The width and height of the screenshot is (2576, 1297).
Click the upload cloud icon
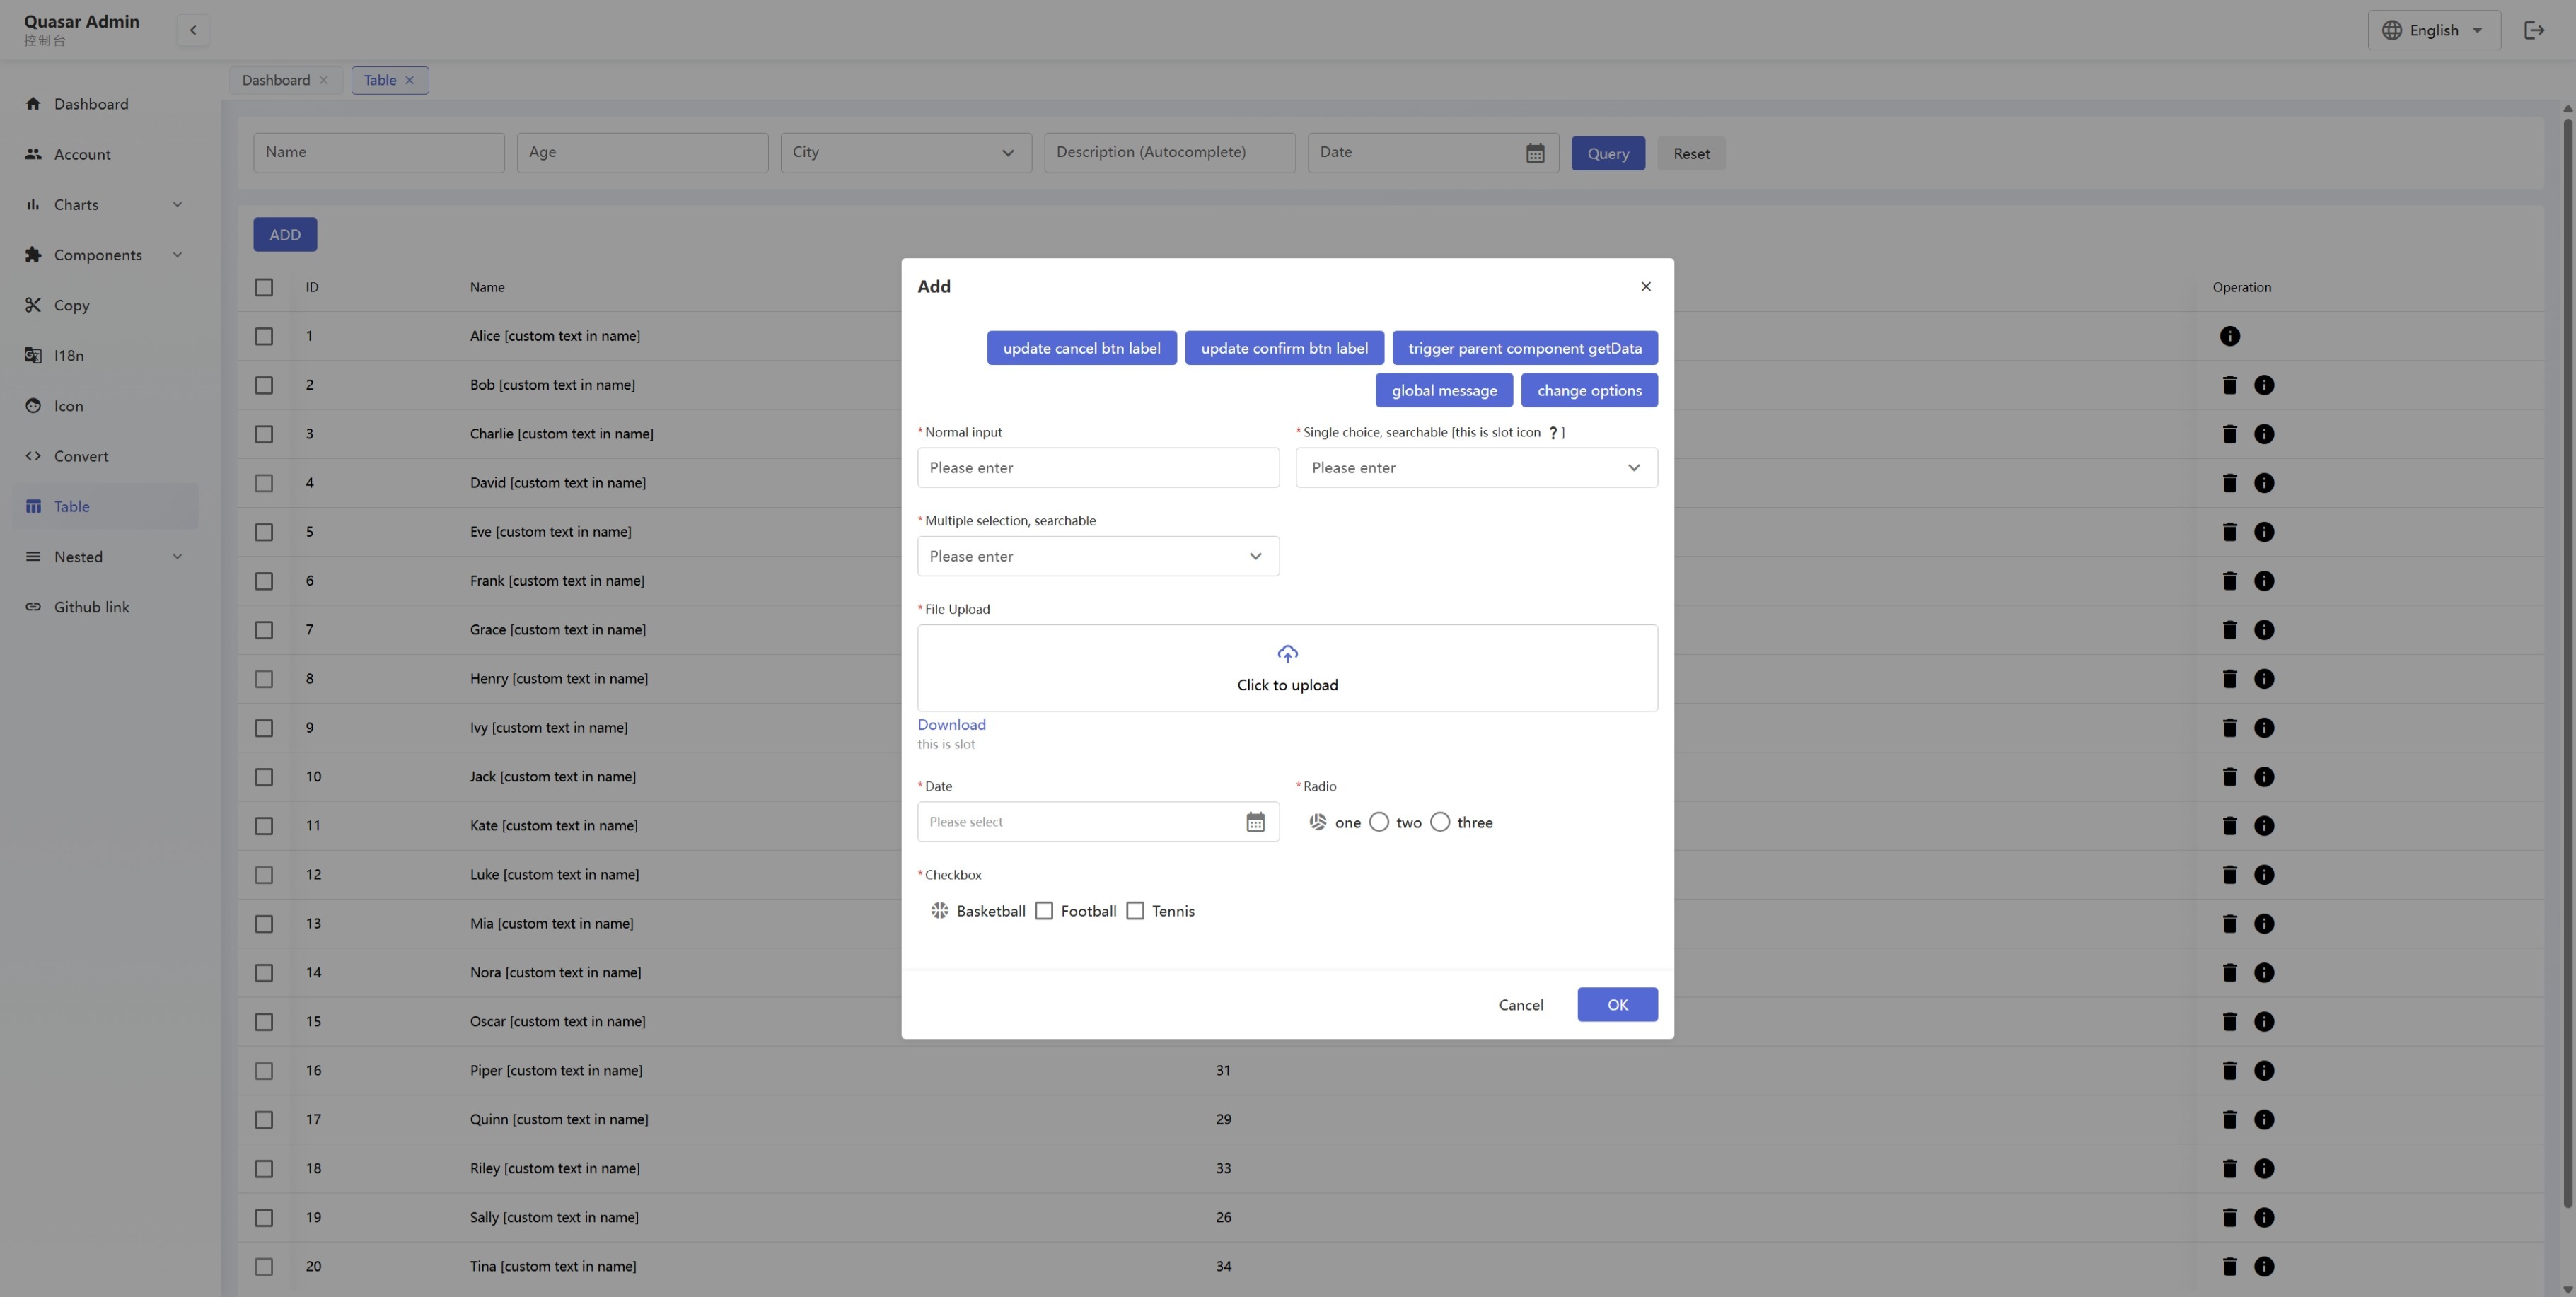click(x=1287, y=654)
